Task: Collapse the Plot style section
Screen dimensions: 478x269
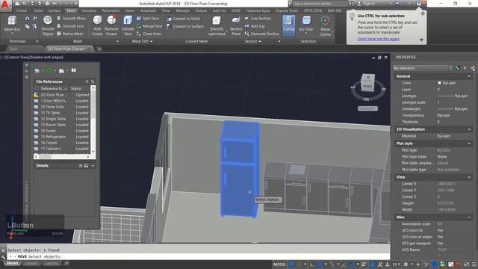Action: [x=469, y=143]
